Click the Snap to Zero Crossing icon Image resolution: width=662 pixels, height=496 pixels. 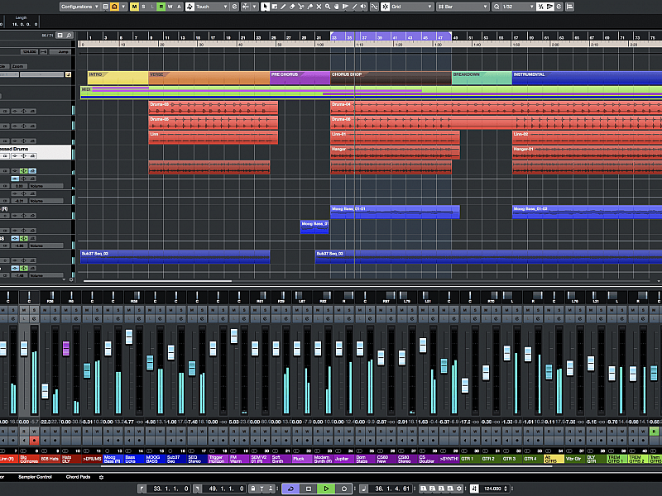(x=375, y=7)
